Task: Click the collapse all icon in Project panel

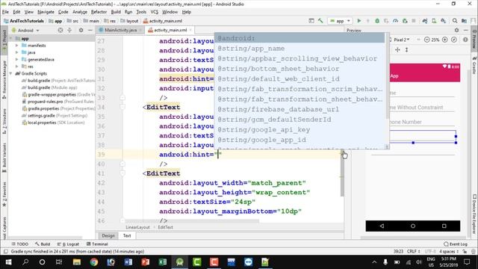Action: pos(69,30)
